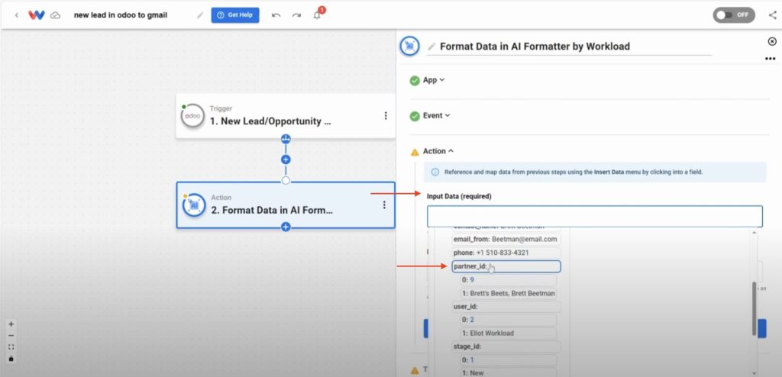The height and width of the screenshot is (377, 782).
Task: Select the stage_id data chip
Action: (506, 346)
